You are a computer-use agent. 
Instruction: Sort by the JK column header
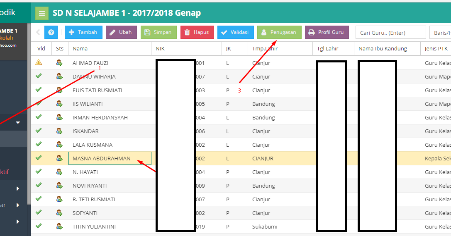(235, 48)
